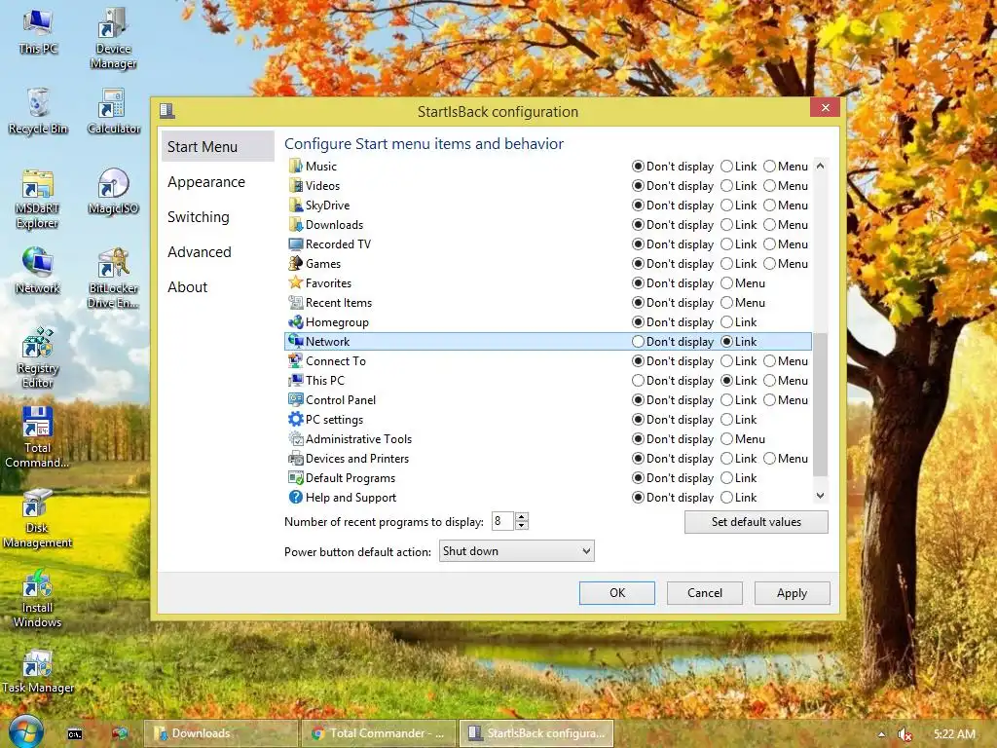Open BitLocker Drive Encryption desktop shortcut
The image size is (997, 748).
point(113,279)
